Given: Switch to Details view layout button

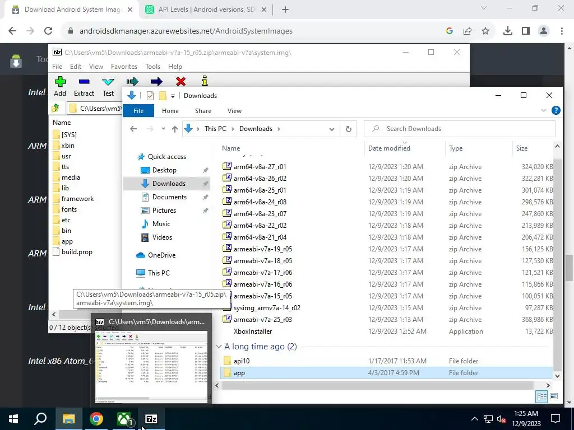Looking at the screenshot, I should coord(542,396).
